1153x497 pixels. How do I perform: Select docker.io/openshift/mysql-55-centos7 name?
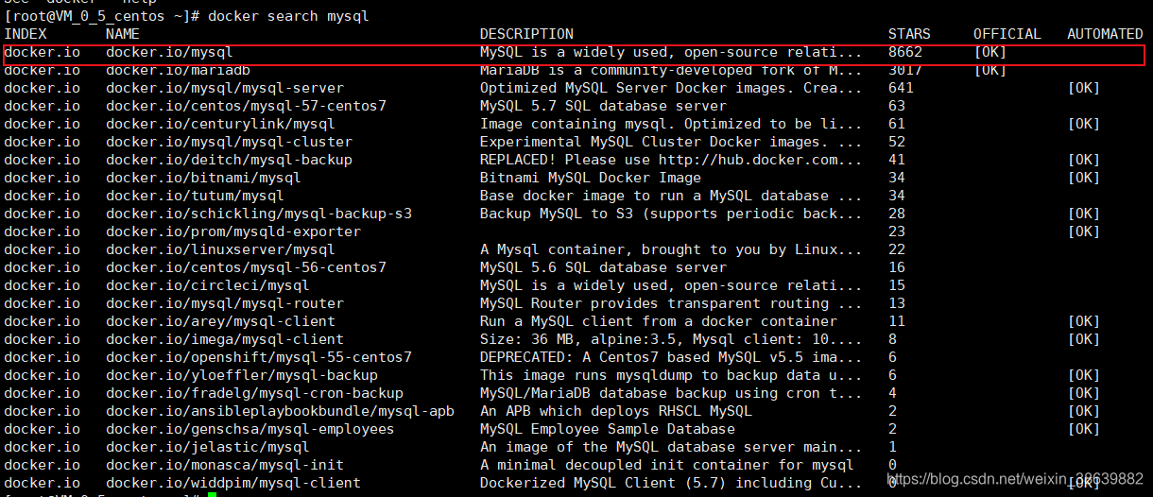point(259,357)
